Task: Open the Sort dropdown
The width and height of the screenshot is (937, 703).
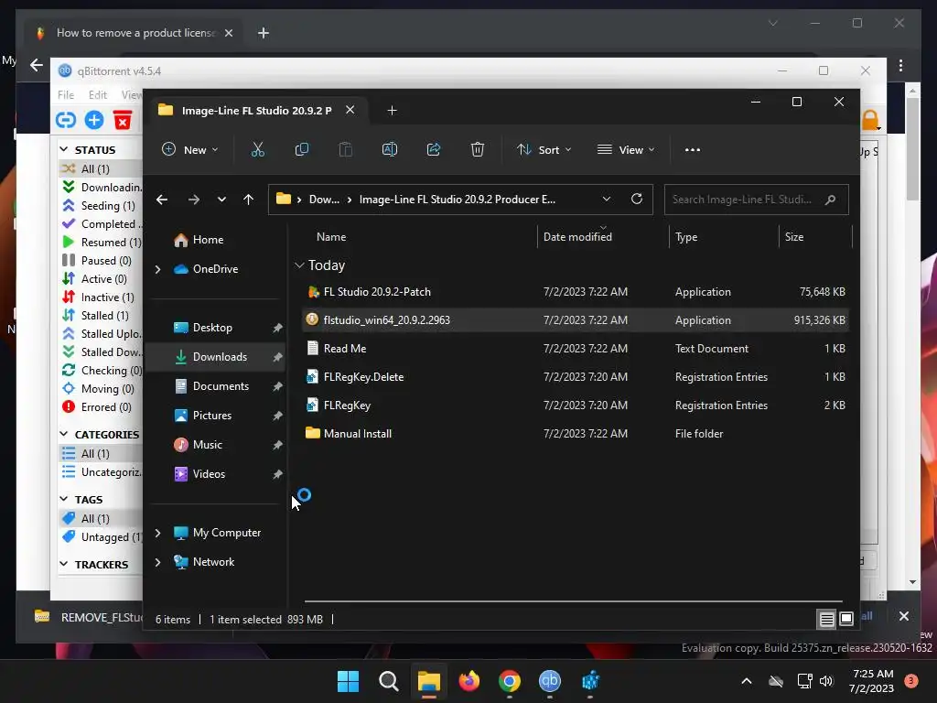Action: click(544, 149)
